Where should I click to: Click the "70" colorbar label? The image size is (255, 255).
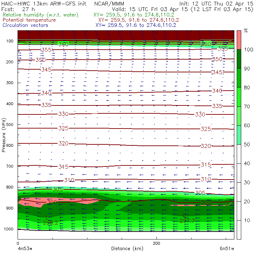click(x=247, y=106)
